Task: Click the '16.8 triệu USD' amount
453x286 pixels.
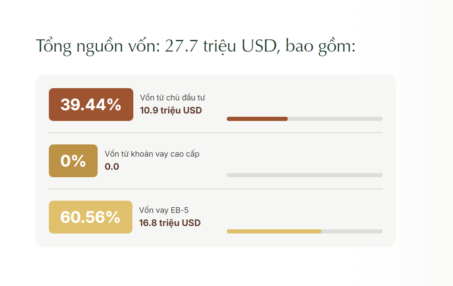Action: [170, 223]
